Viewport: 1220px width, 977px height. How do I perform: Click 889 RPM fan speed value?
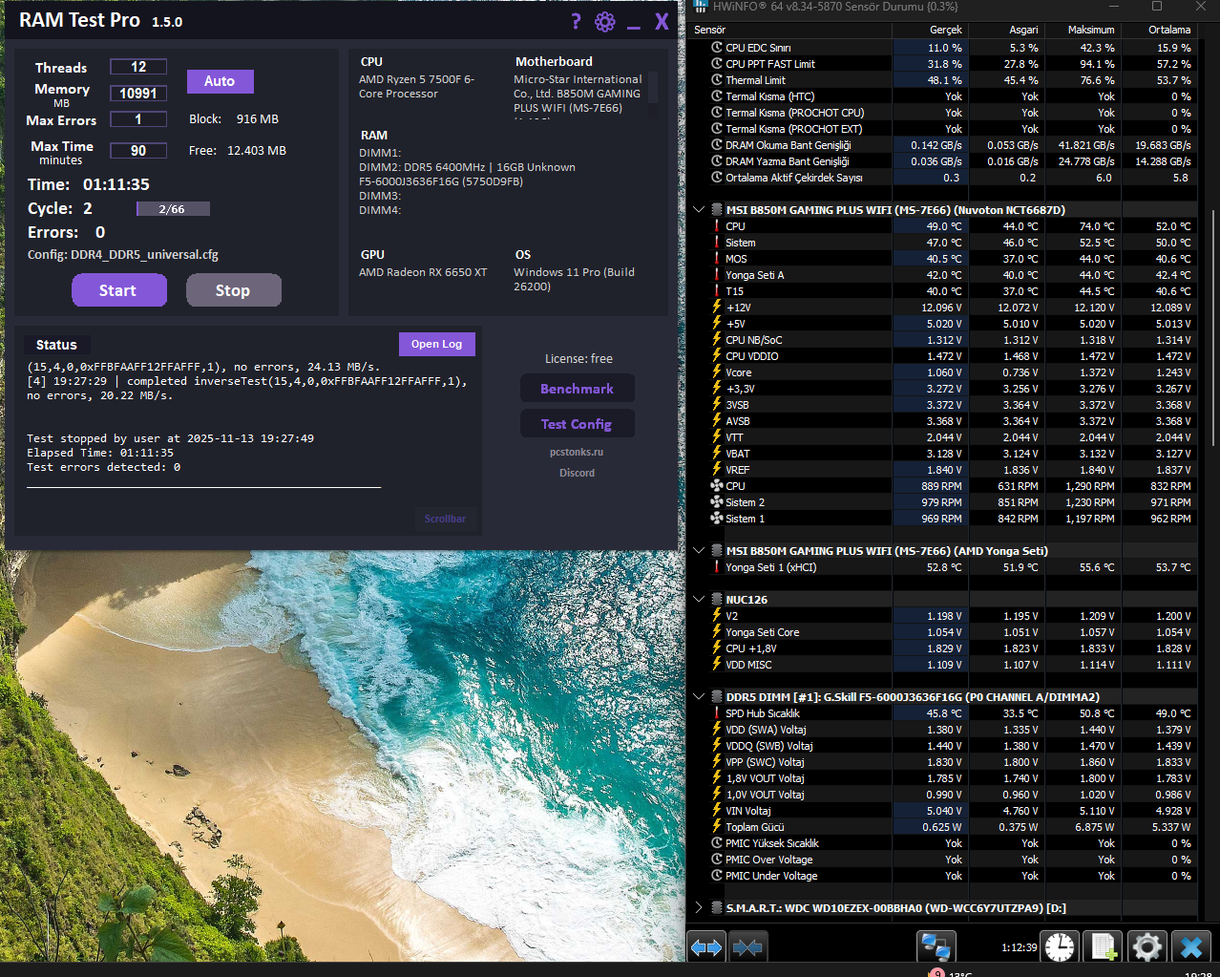tap(941, 486)
